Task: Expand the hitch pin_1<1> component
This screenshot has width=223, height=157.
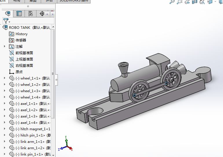Action: pyautogui.click(x=5, y=135)
